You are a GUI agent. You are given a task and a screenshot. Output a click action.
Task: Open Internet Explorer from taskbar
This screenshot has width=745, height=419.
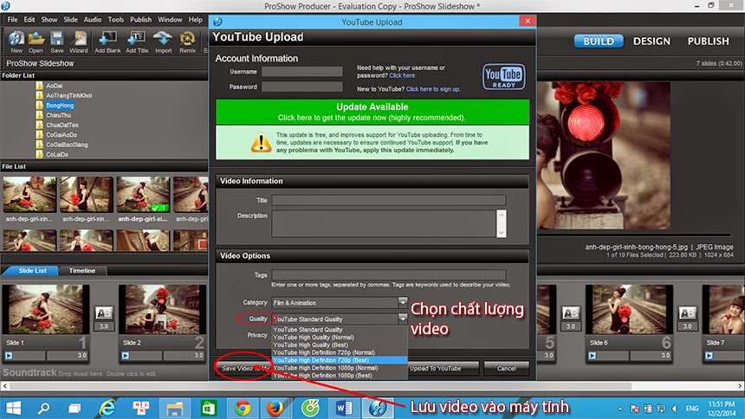coord(107,408)
